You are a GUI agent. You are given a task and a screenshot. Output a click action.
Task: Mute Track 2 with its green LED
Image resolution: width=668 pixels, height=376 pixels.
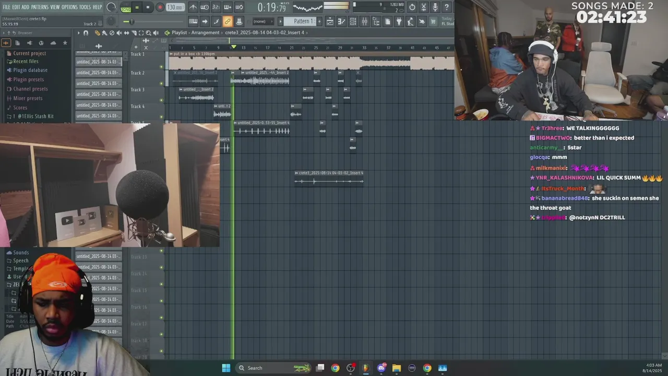[161, 84]
